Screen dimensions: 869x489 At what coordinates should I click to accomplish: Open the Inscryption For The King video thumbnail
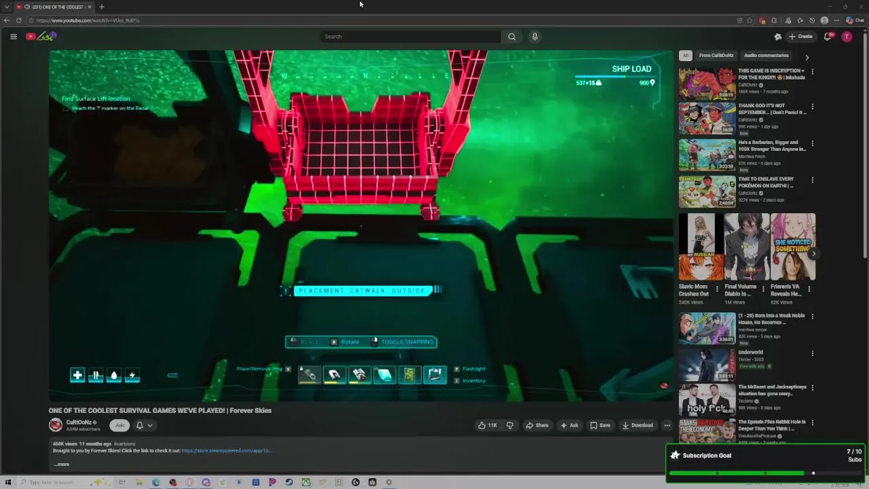707,84
